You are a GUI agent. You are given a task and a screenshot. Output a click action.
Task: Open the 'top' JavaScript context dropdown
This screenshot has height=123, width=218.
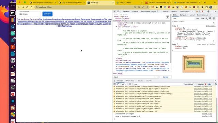[x=124, y=84]
